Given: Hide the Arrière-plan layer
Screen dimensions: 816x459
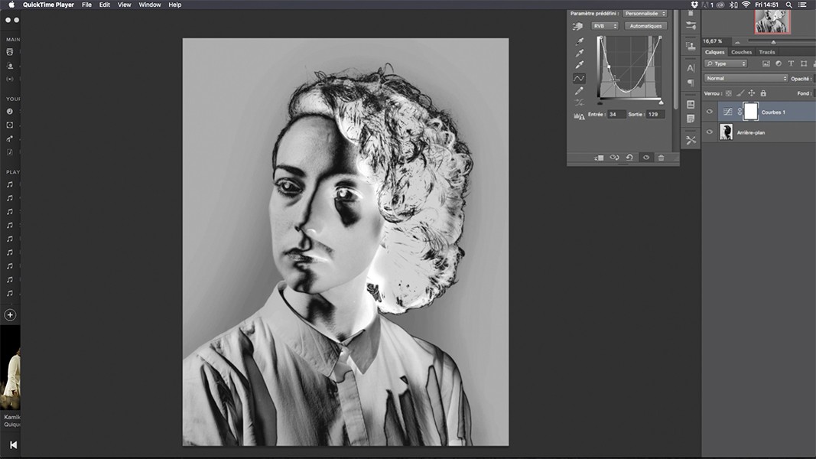Looking at the screenshot, I should 710,132.
